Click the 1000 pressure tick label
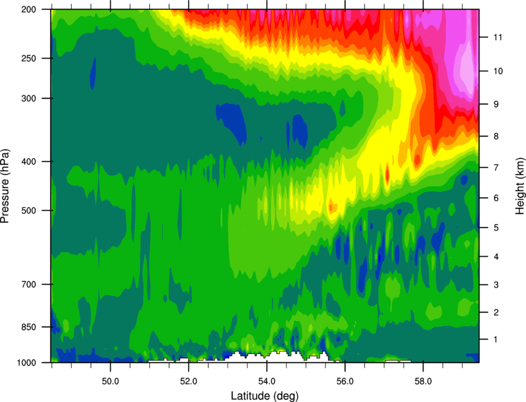 click(27, 363)
